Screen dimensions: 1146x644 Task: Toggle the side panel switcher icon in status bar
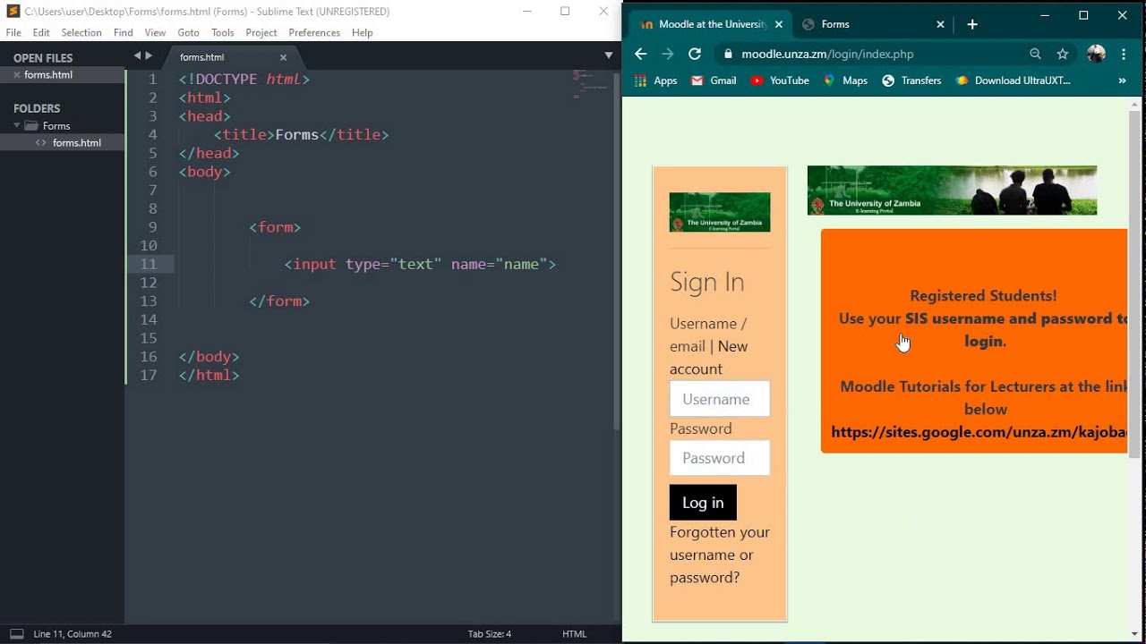point(16,634)
